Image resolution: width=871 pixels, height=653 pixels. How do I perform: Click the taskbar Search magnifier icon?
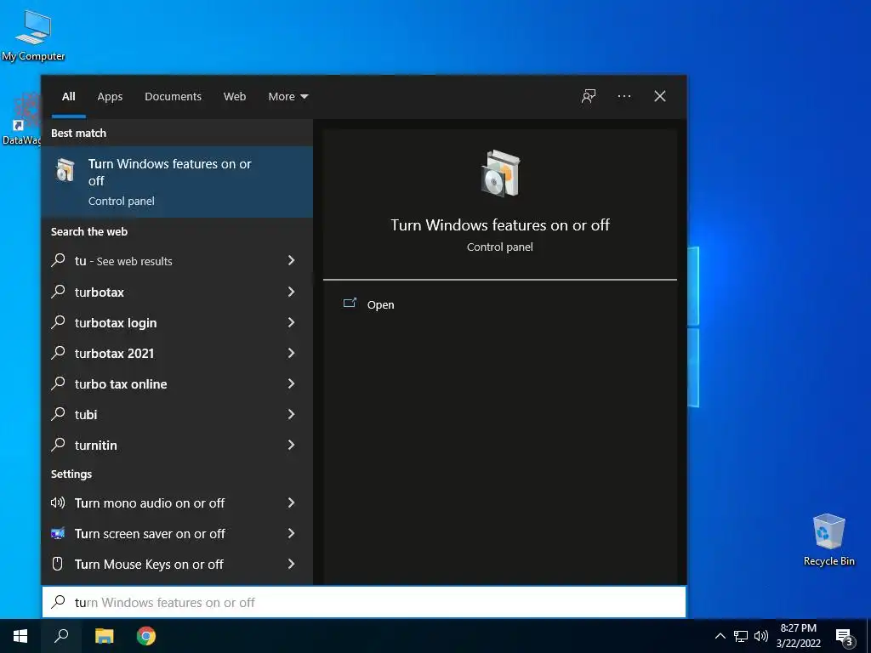[61, 636]
